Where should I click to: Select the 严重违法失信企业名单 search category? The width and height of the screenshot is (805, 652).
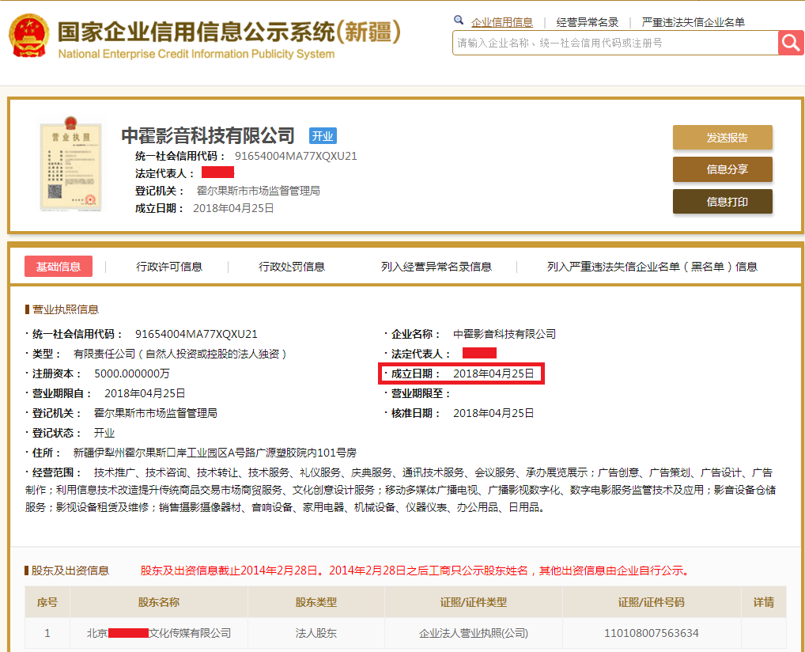(x=693, y=22)
